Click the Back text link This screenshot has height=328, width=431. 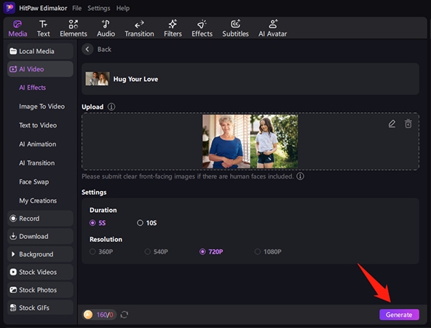tap(104, 50)
